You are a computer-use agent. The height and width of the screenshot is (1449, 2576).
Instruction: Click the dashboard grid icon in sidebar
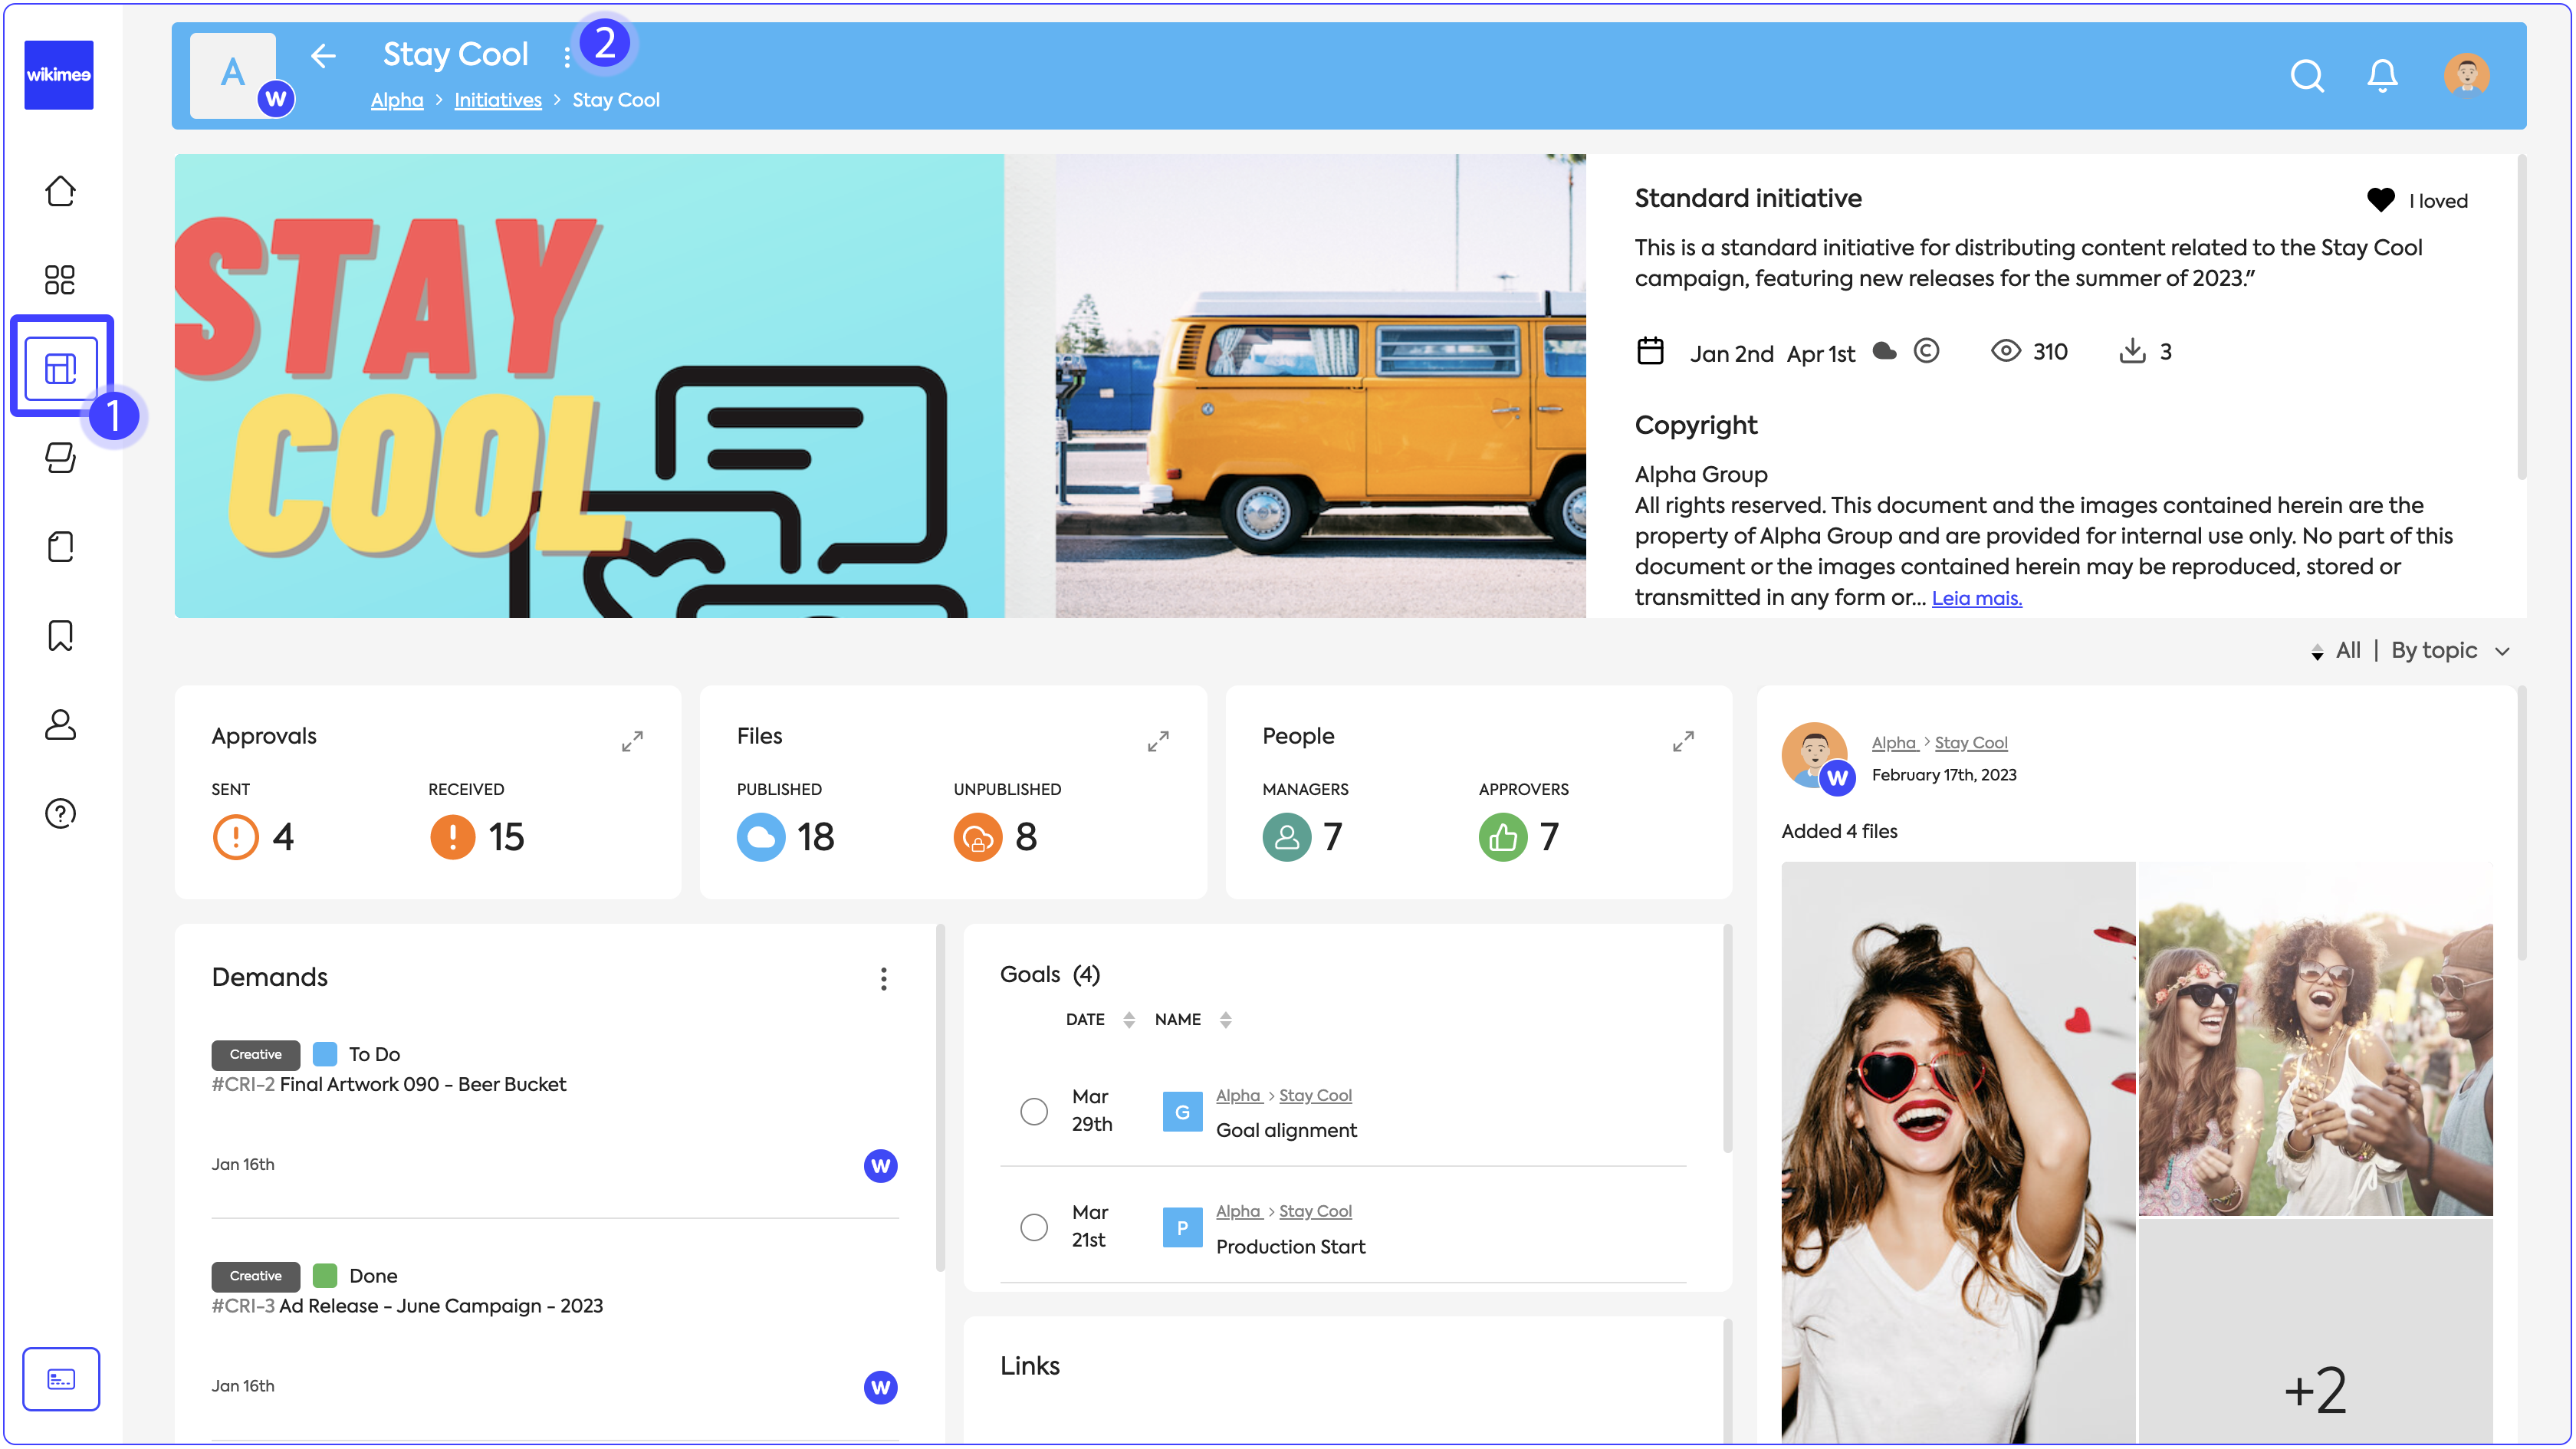pyautogui.click(x=60, y=279)
